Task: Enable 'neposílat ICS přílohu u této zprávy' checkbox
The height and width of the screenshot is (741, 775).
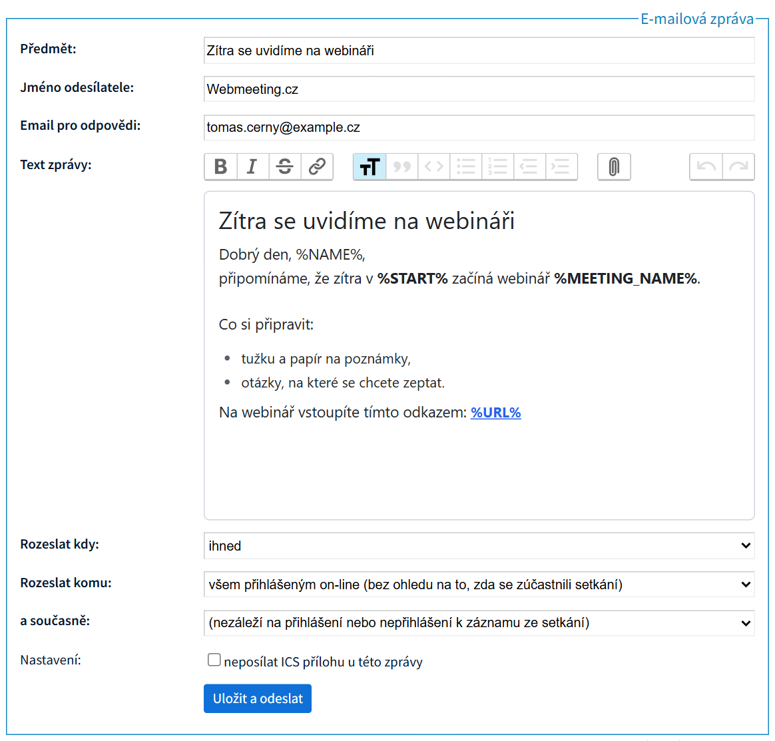Action: [x=214, y=660]
